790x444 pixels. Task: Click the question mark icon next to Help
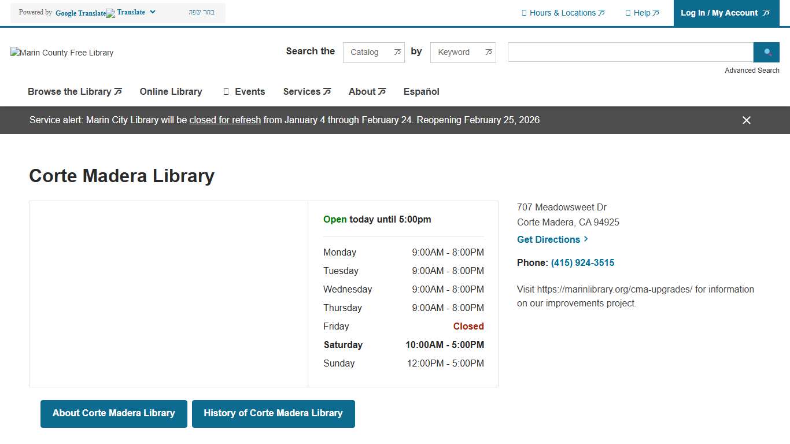(628, 12)
